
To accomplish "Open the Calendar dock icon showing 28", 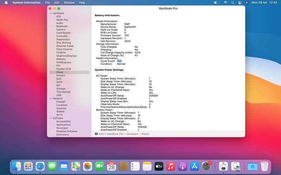I will [111, 167].
